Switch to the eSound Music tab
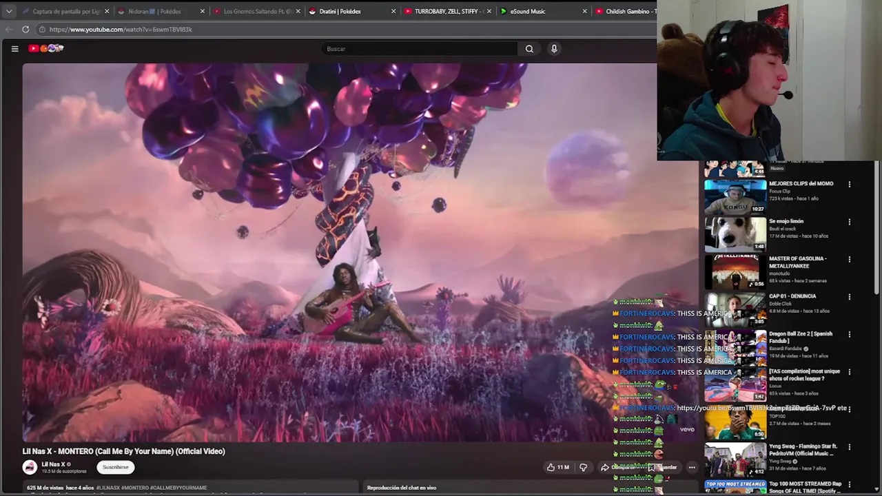Image resolution: width=882 pixels, height=496 pixels. coord(542,11)
